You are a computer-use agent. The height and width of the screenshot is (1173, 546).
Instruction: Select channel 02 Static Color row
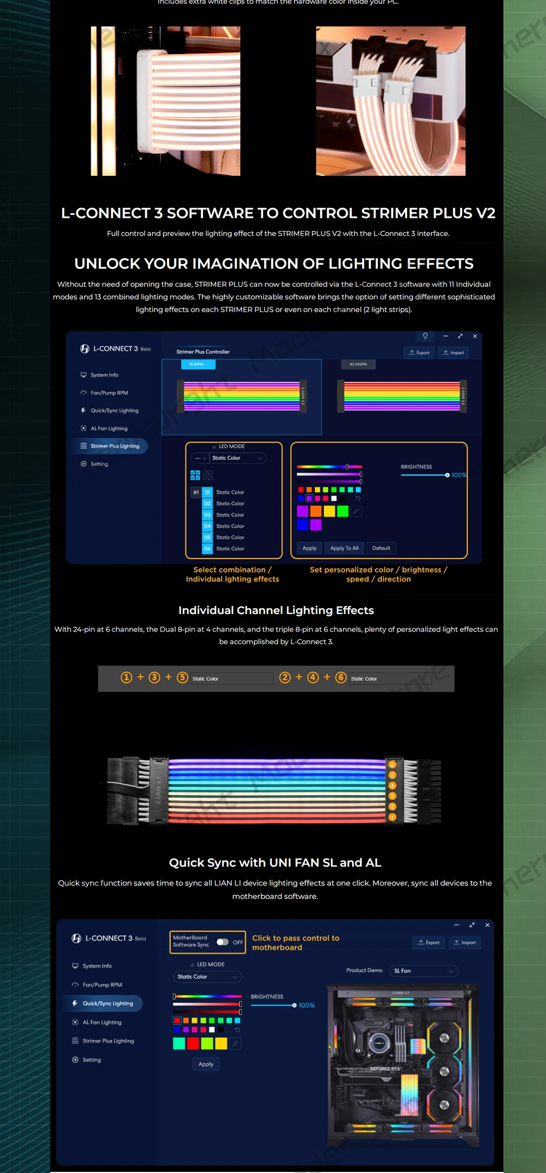[224, 504]
